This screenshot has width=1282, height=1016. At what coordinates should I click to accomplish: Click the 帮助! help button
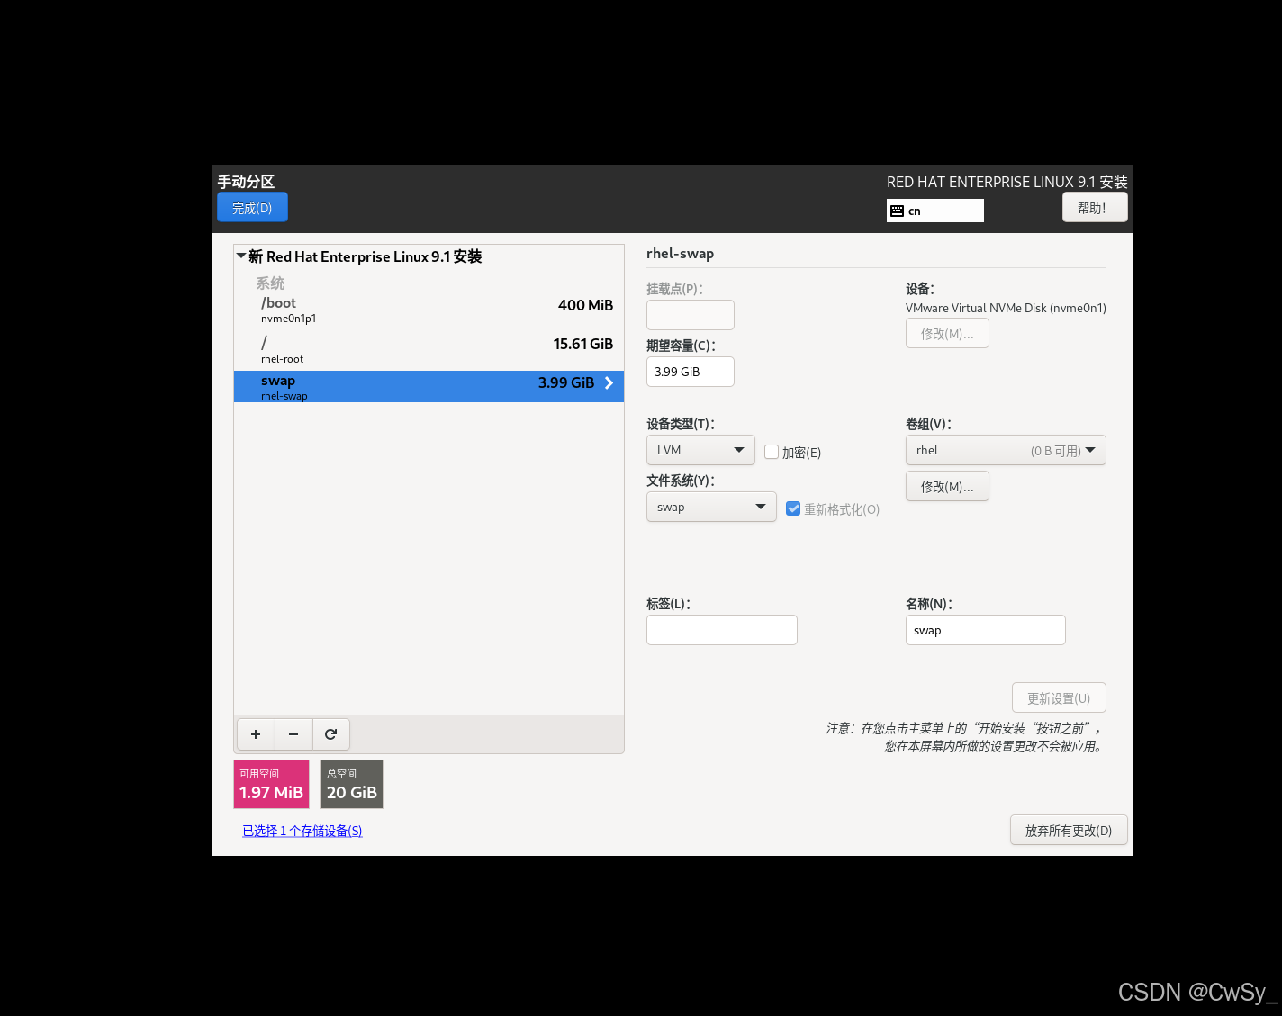[1095, 208]
